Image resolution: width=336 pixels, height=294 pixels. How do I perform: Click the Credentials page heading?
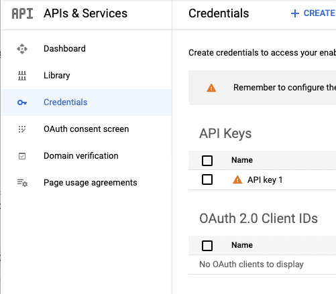click(219, 13)
